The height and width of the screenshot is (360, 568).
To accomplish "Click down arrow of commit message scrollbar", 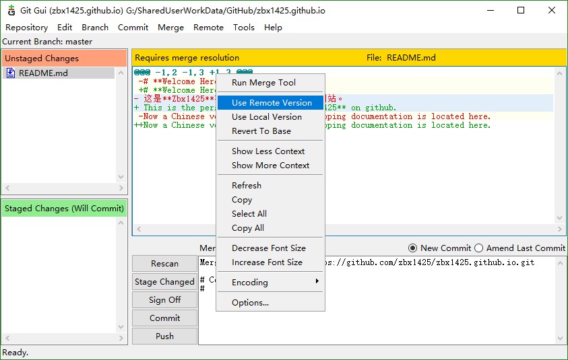I will [560, 338].
